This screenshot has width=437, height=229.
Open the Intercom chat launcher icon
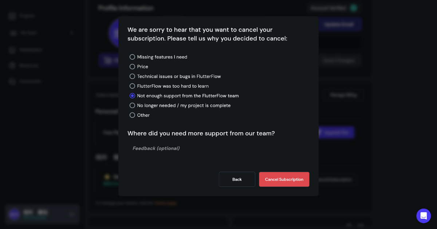tap(424, 216)
